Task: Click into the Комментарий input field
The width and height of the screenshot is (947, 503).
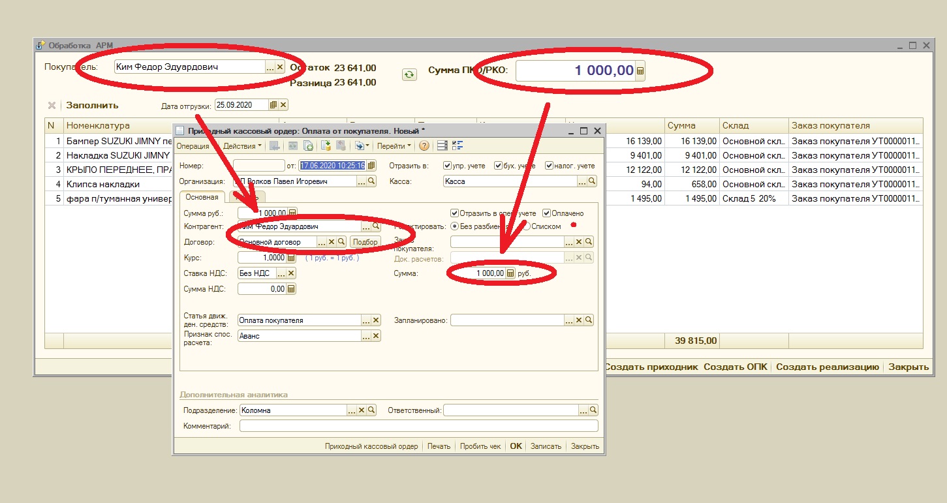Action: [x=418, y=426]
